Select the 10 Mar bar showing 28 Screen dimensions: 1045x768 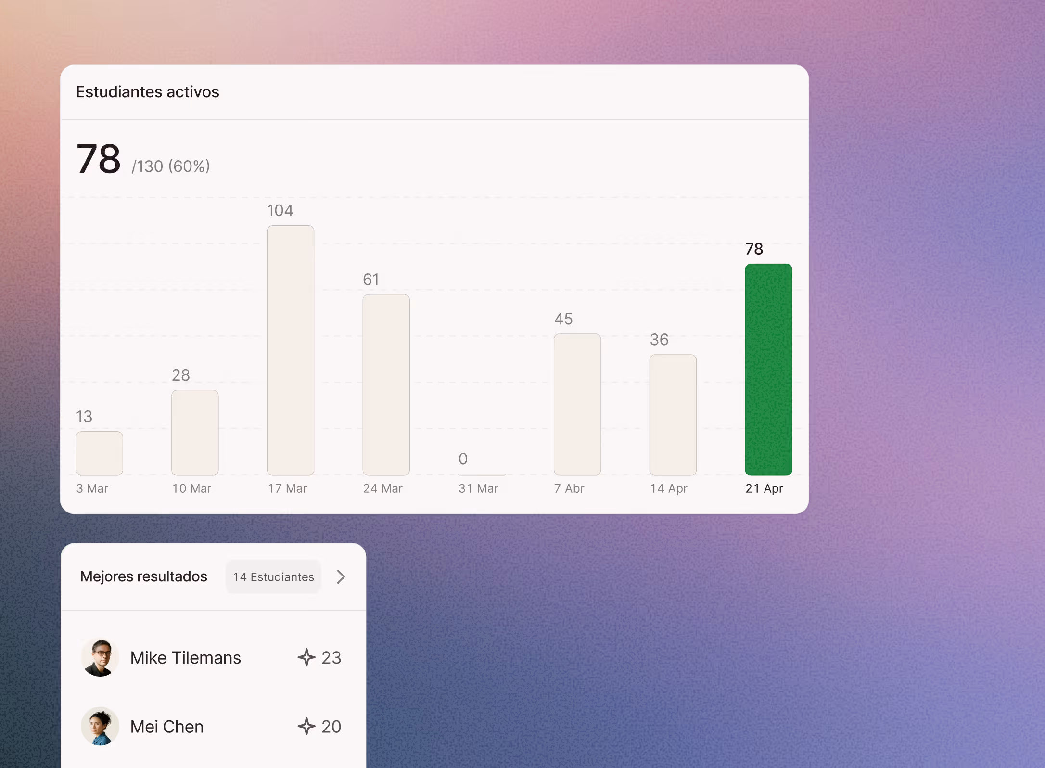click(x=195, y=433)
